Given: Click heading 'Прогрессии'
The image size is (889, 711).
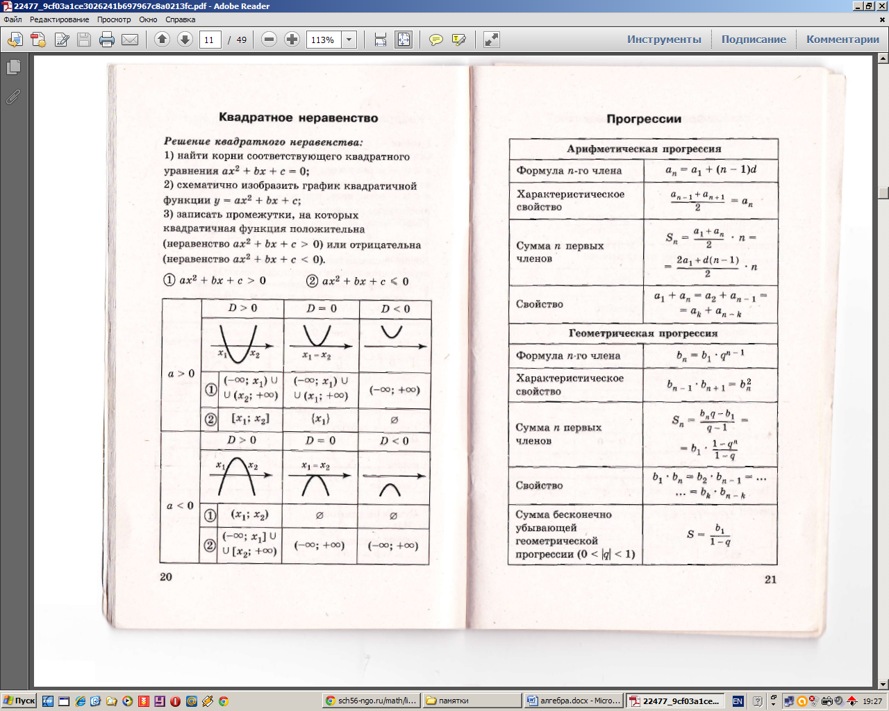Looking at the screenshot, I should pyautogui.click(x=644, y=119).
